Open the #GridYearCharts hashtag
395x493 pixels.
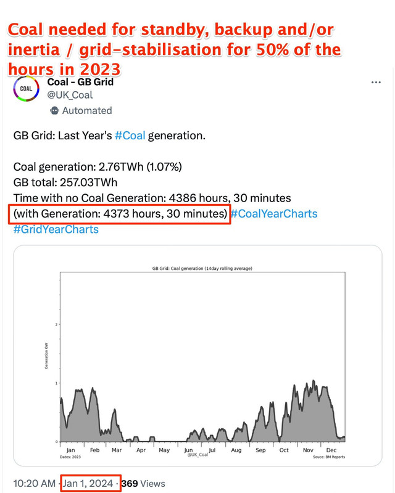click(56, 230)
